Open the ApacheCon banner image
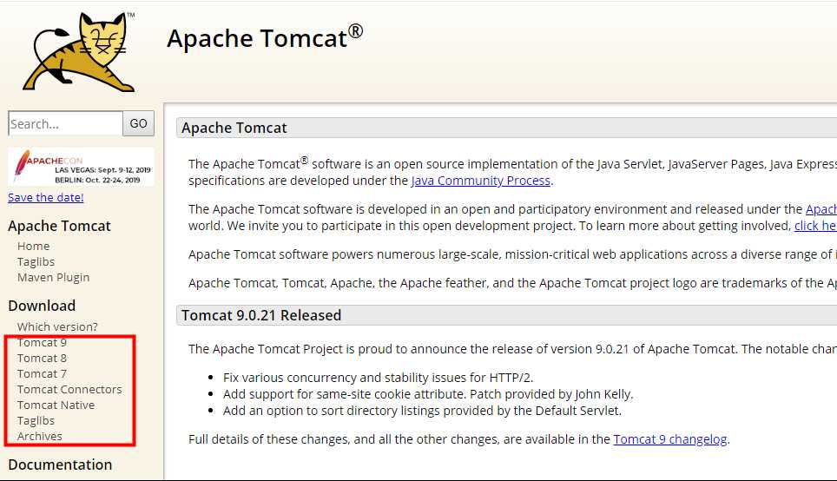The image size is (837, 481). 81,167
